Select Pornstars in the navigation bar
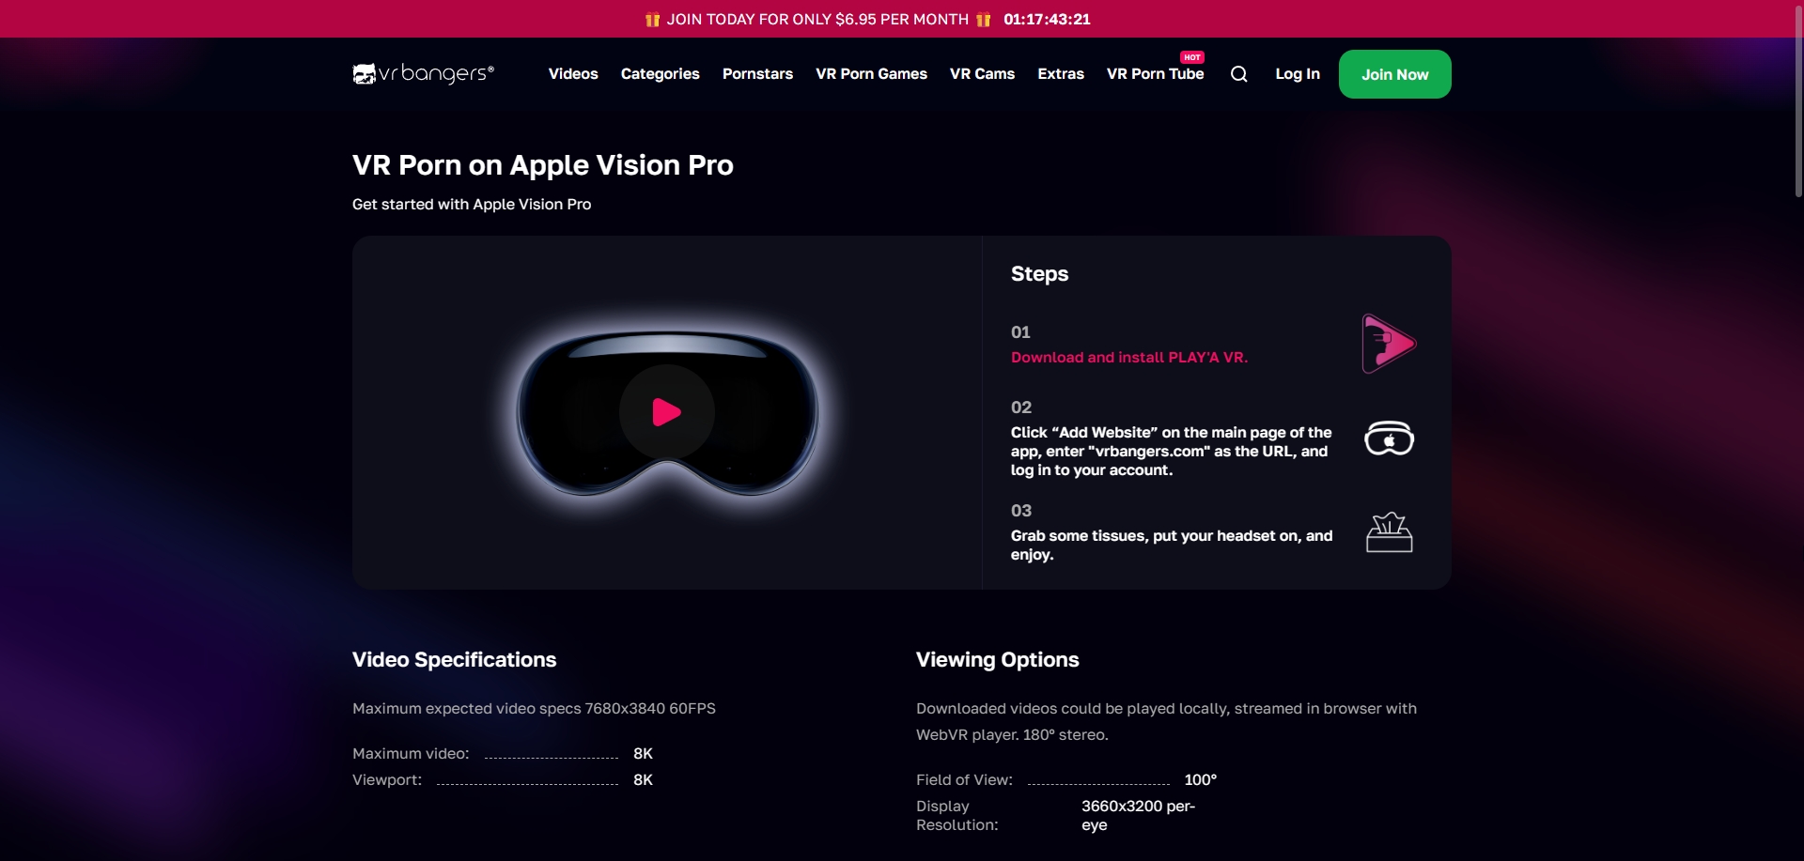The width and height of the screenshot is (1804, 861). point(757,73)
